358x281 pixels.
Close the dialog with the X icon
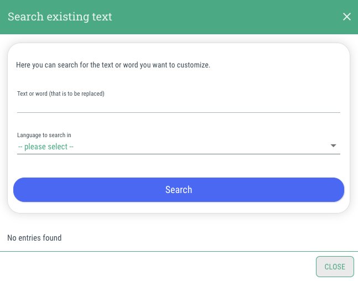(x=346, y=17)
